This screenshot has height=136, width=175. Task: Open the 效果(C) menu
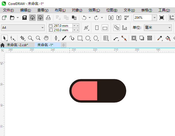click(94, 10)
